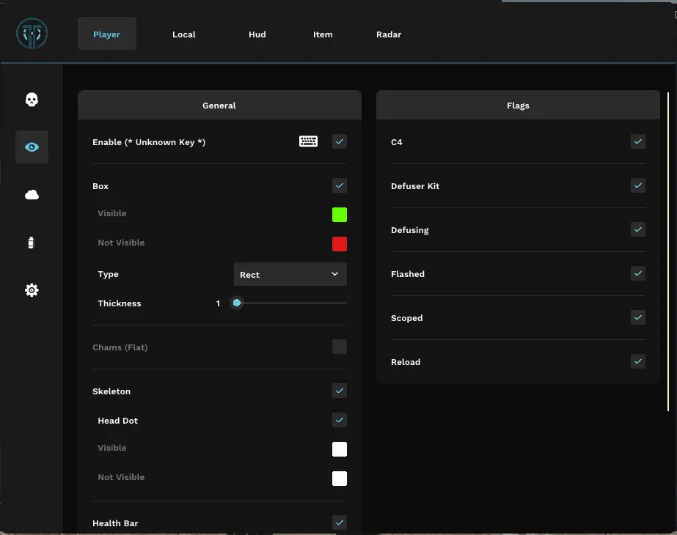Toggle the Flashed flag checkbox
677x535 pixels.
[x=638, y=273]
